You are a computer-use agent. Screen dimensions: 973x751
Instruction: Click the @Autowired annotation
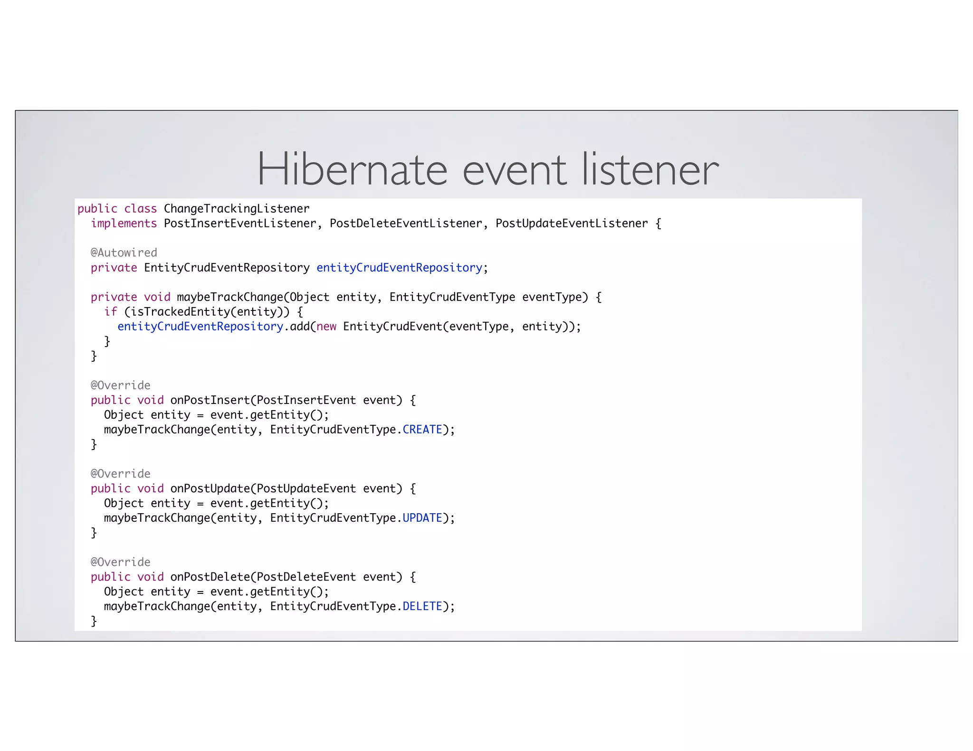(x=124, y=253)
